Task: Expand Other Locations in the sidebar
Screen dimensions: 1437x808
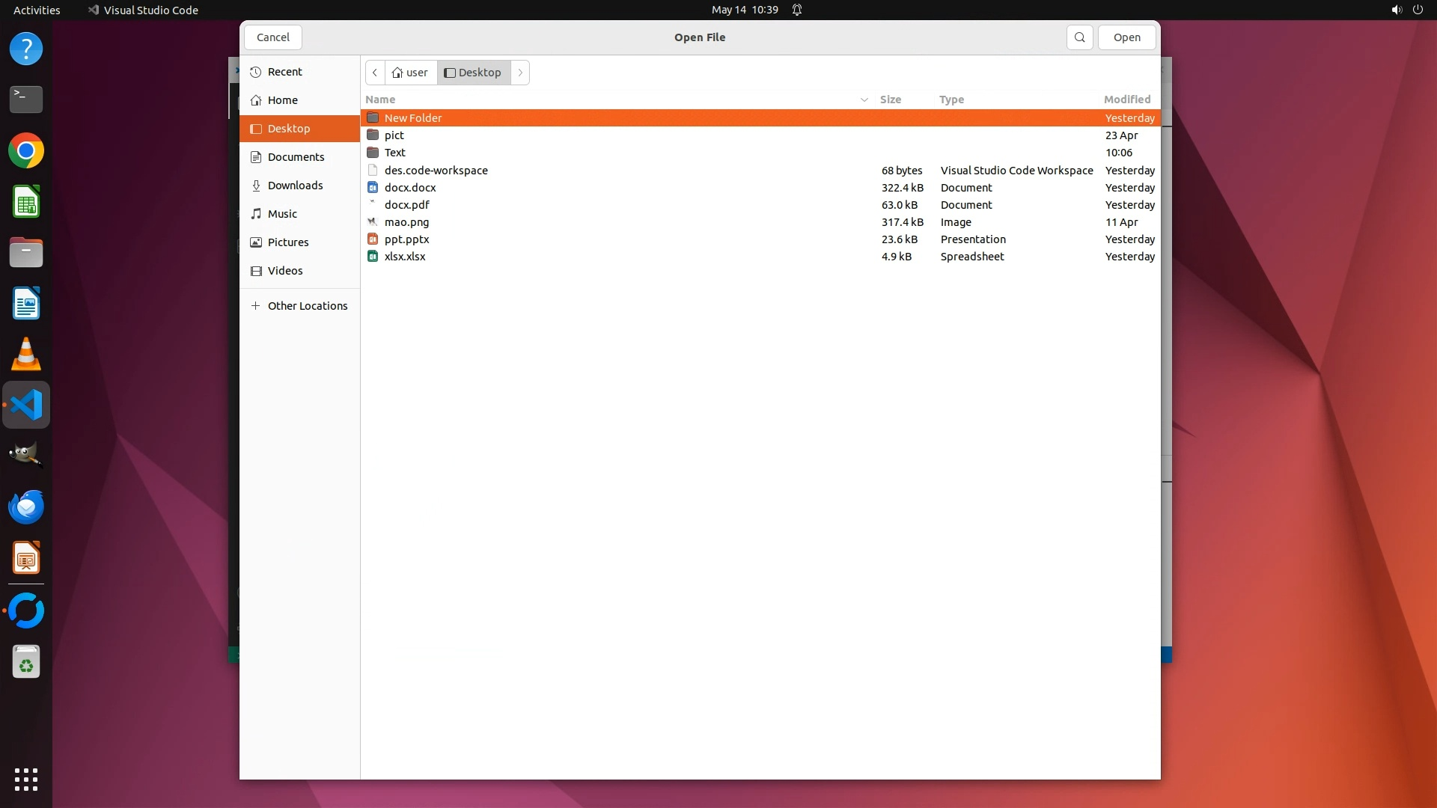Action: [x=307, y=306]
